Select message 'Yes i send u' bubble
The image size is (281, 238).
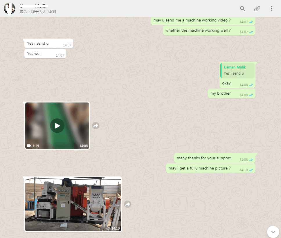(x=49, y=43)
